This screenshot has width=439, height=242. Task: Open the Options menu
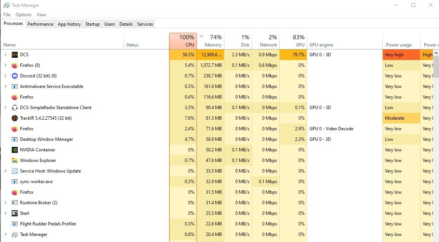[x=23, y=15]
